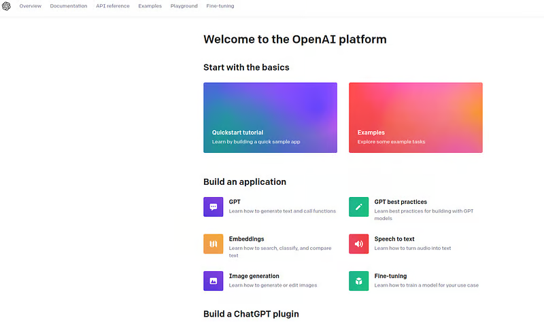Follow the Embeddings title link
Image resolution: width=544 pixels, height=322 pixels.
tap(246, 239)
